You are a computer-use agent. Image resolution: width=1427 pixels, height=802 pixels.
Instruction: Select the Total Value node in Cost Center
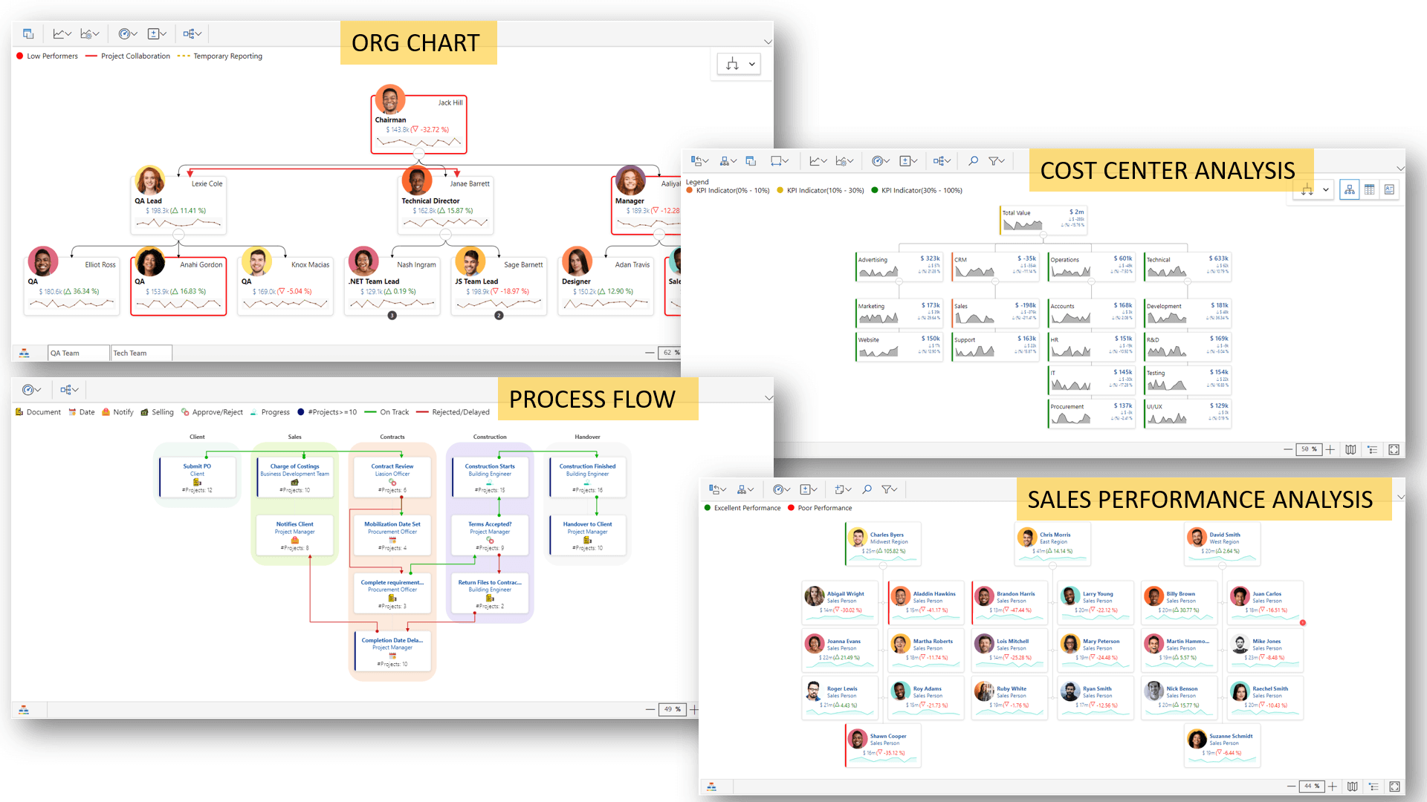tap(1043, 221)
